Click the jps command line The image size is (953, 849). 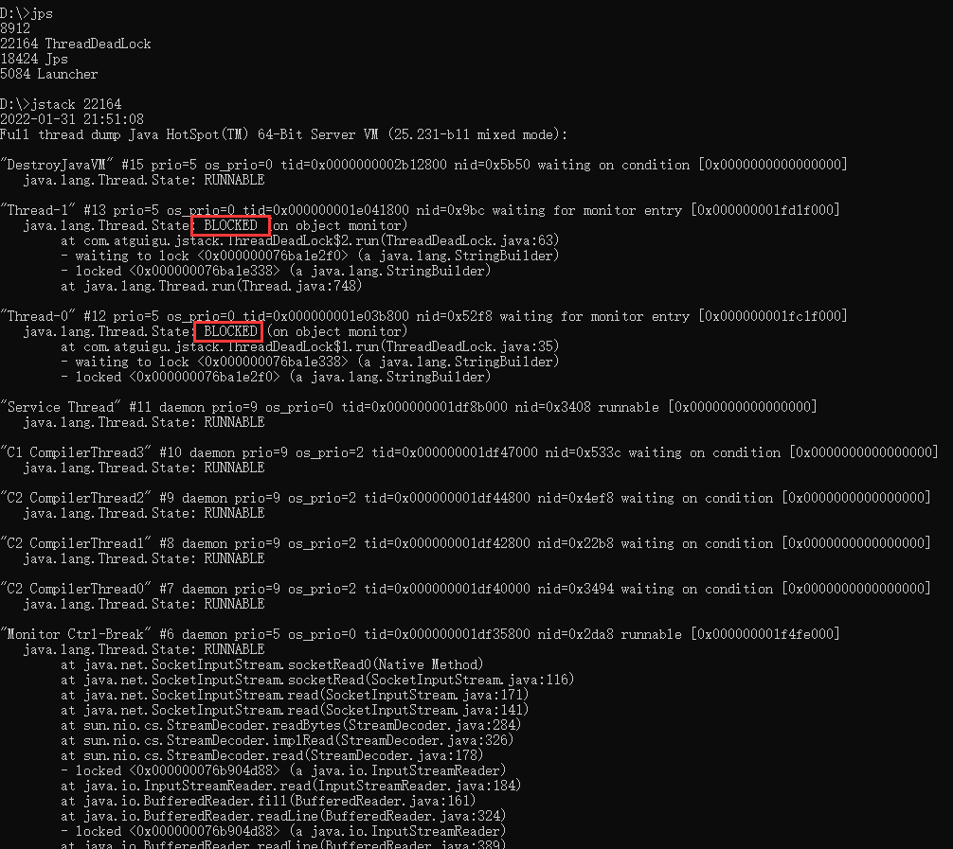pyautogui.click(x=27, y=13)
